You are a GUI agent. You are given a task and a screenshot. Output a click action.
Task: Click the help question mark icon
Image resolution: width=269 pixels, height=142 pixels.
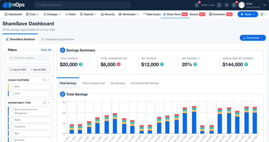(x=262, y=14)
